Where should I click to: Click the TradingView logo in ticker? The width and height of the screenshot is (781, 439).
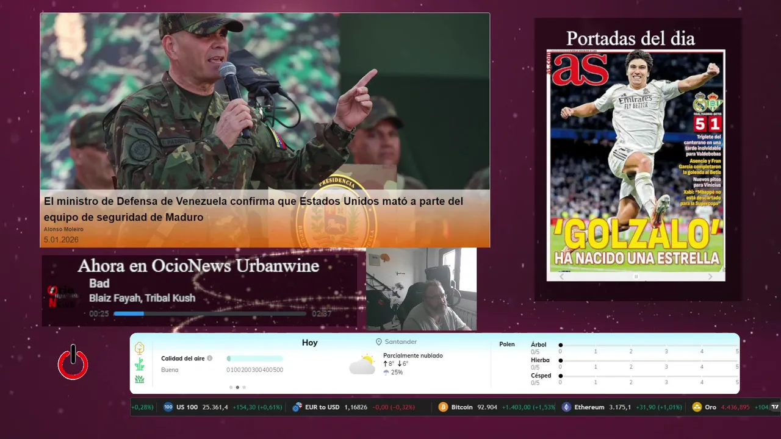coord(775,407)
